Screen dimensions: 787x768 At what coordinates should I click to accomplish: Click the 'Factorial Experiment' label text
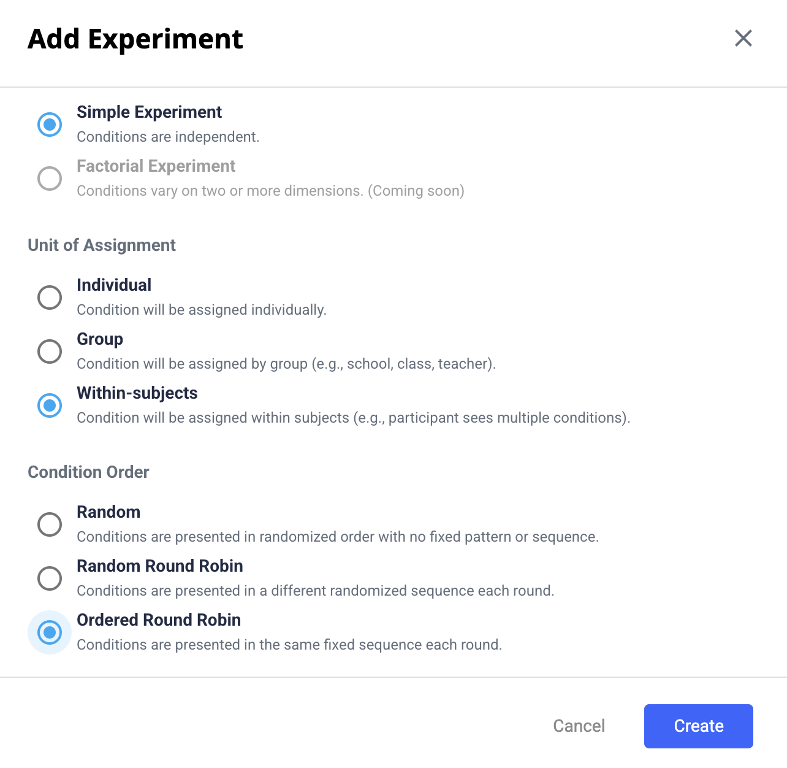tap(156, 166)
